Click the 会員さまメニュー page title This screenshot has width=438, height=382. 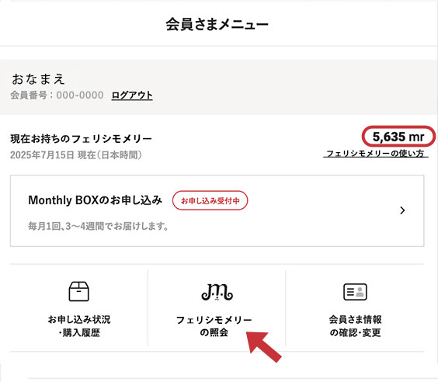(x=217, y=24)
